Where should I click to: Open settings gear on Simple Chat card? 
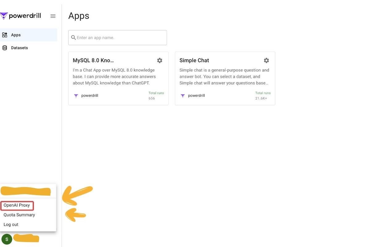tap(266, 61)
